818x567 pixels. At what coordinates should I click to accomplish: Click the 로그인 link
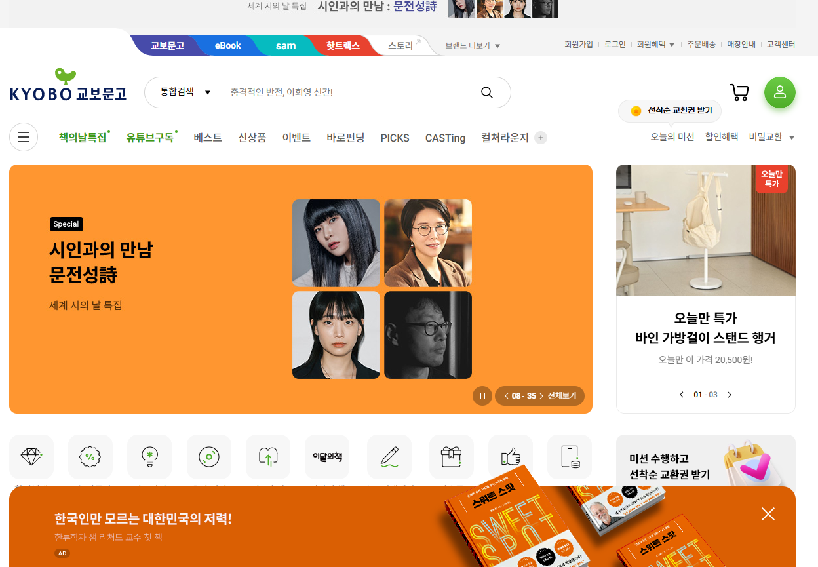tap(615, 45)
